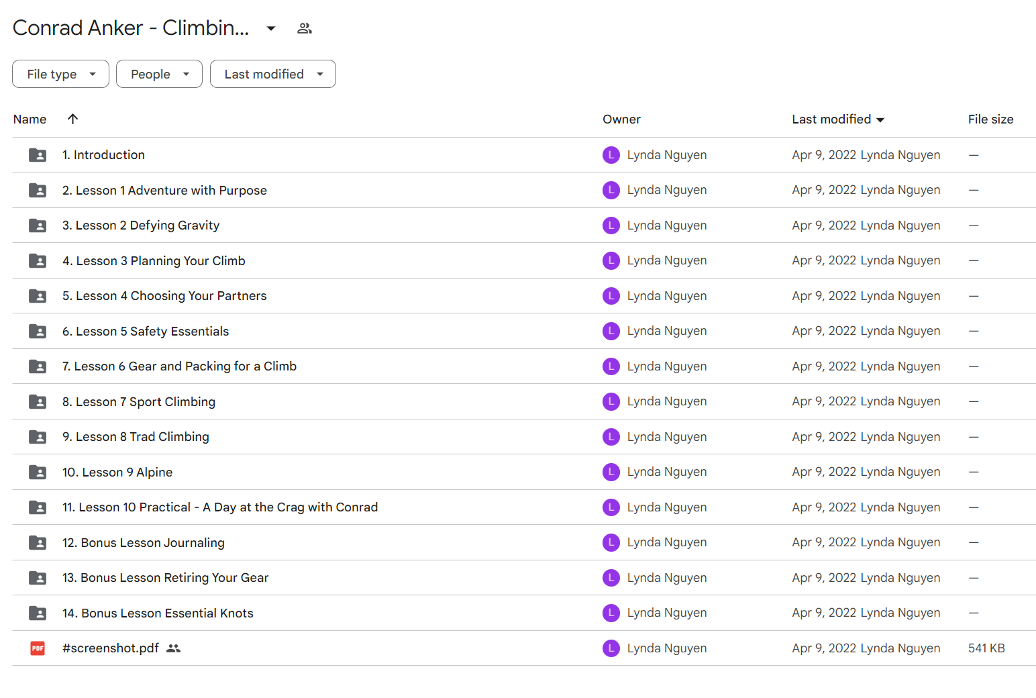The width and height of the screenshot is (1036, 698).
Task: Open the File type filter dropdown
Action: click(60, 74)
